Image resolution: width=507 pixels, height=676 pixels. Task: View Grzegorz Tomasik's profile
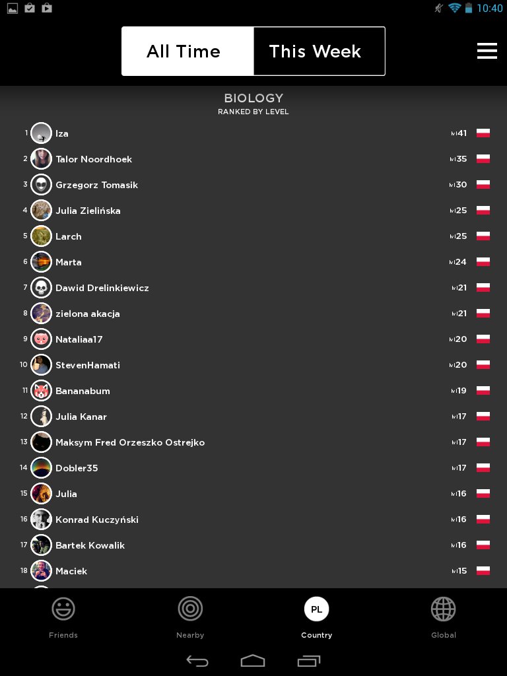tap(96, 185)
